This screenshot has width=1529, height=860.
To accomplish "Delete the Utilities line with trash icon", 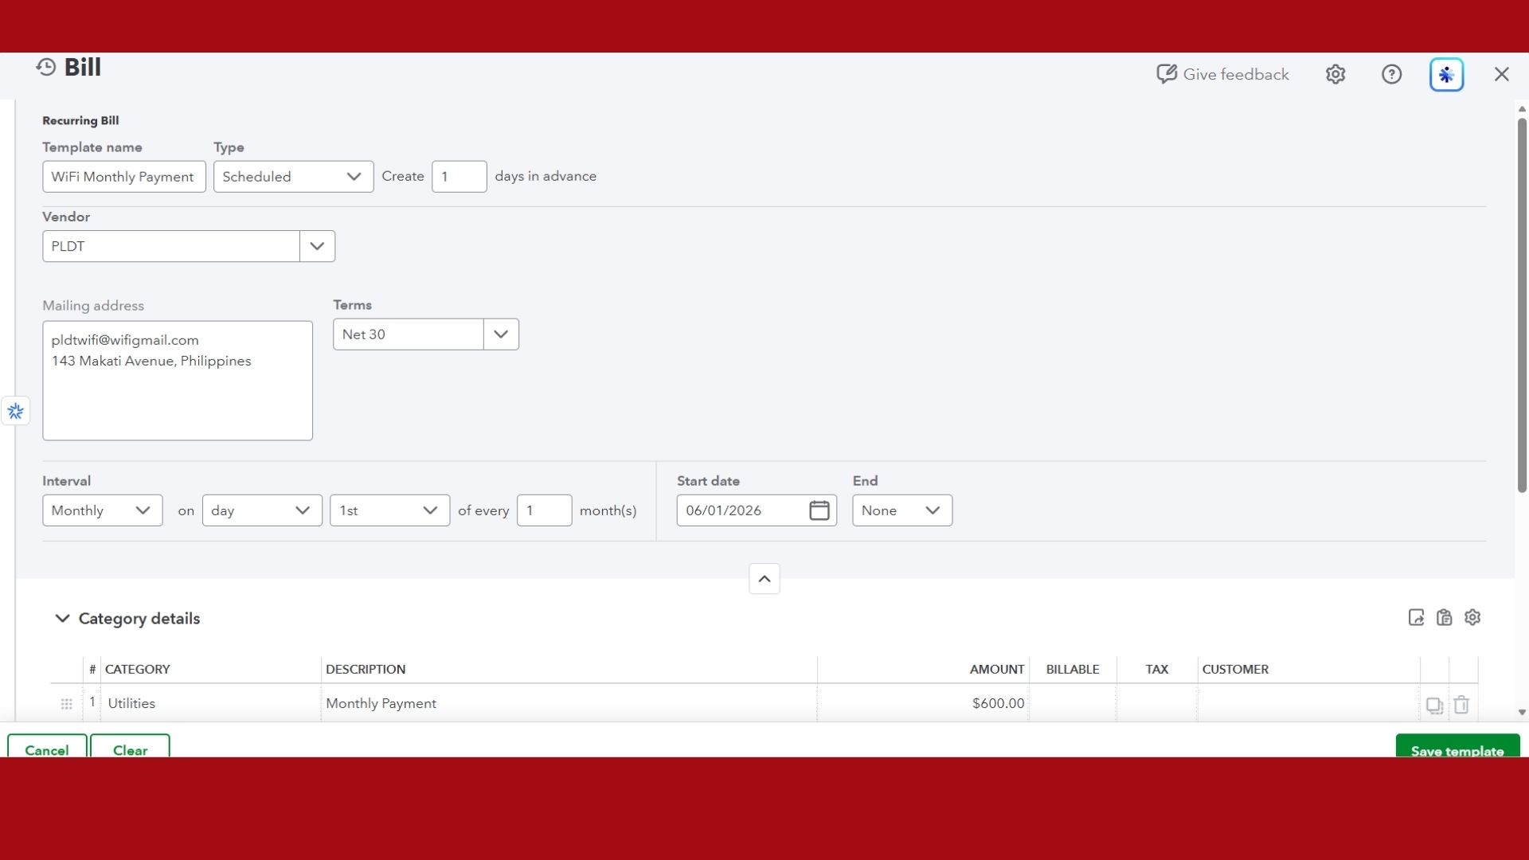I will point(1461,705).
